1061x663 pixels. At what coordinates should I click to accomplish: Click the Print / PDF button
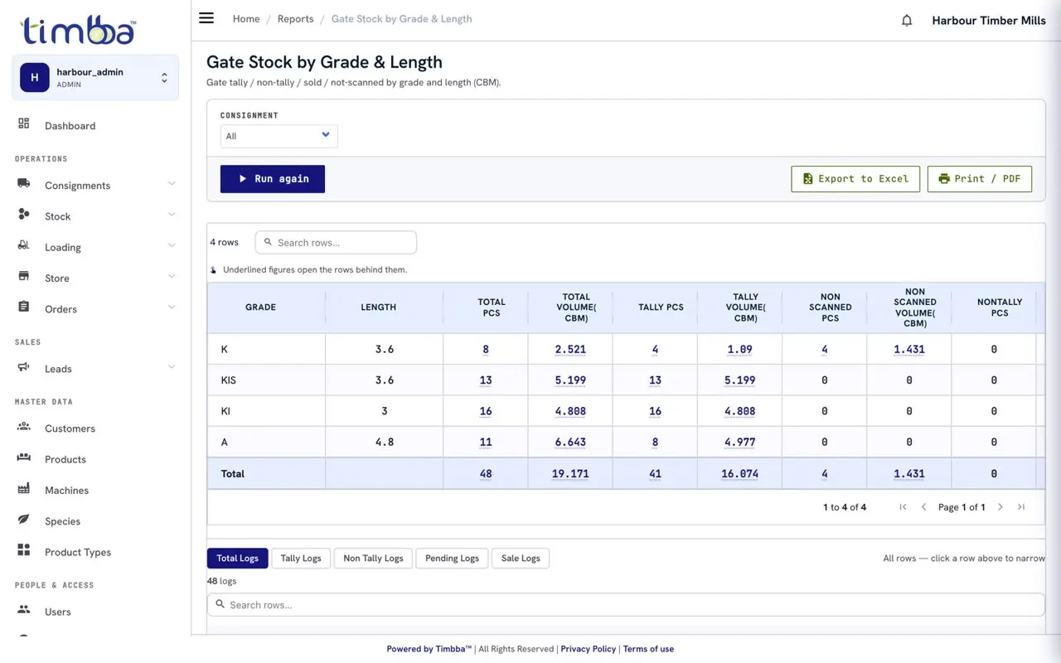[980, 179]
